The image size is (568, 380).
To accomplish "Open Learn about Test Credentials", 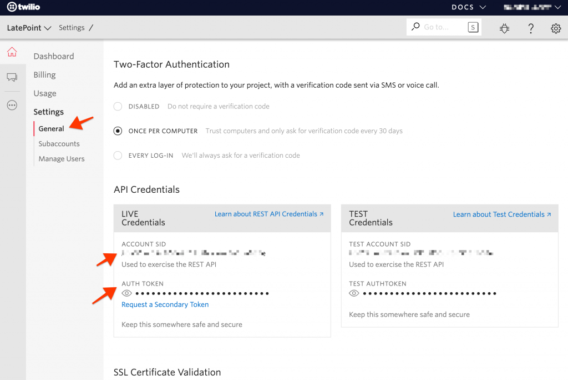I will [x=500, y=214].
